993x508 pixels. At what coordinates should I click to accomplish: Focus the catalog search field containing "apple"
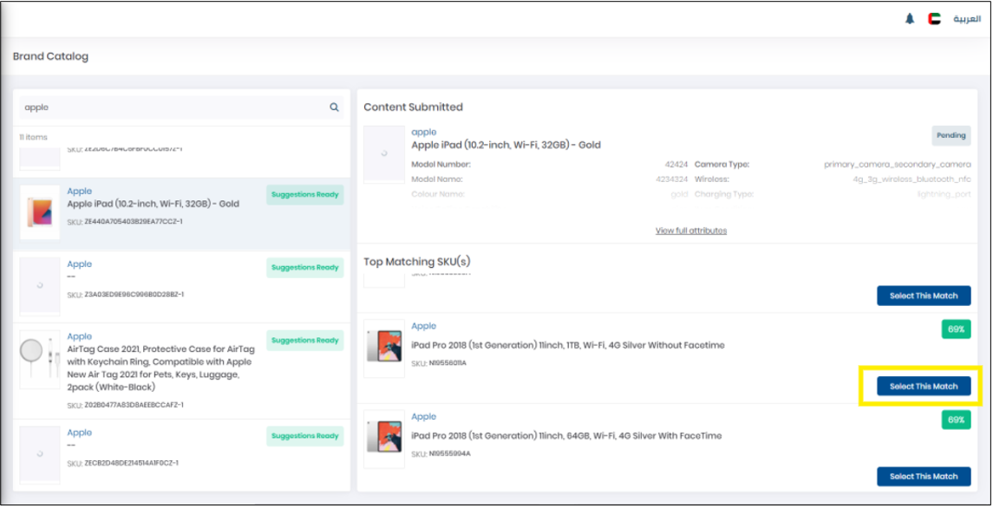pos(173,107)
